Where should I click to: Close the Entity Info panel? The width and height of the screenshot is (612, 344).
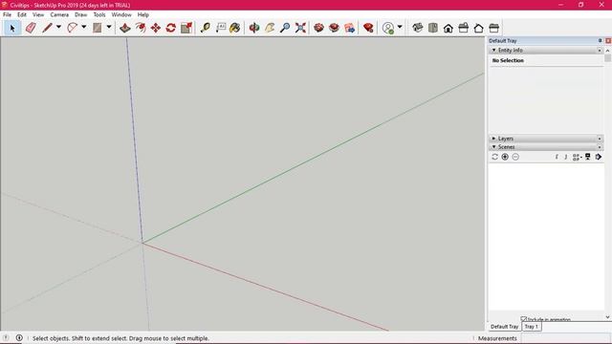pos(600,51)
